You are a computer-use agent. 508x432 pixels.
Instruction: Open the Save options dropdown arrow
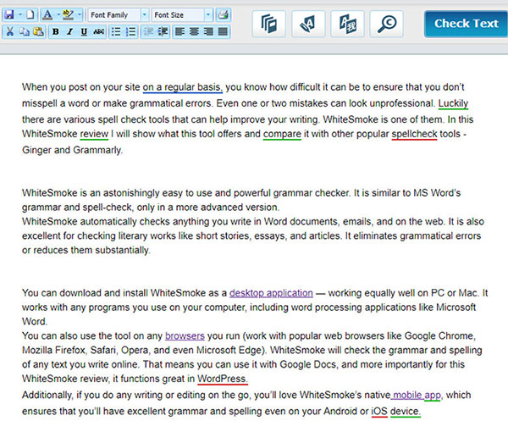pos(20,14)
